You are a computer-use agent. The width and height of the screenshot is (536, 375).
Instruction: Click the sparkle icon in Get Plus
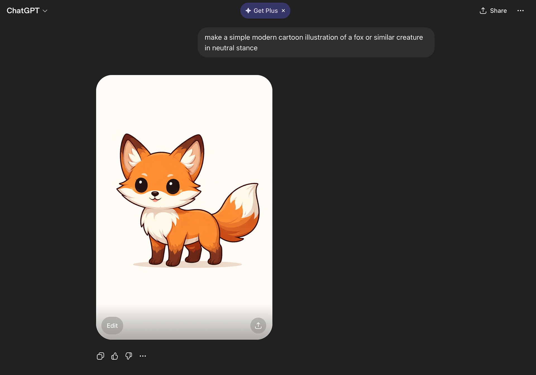pyautogui.click(x=248, y=11)
